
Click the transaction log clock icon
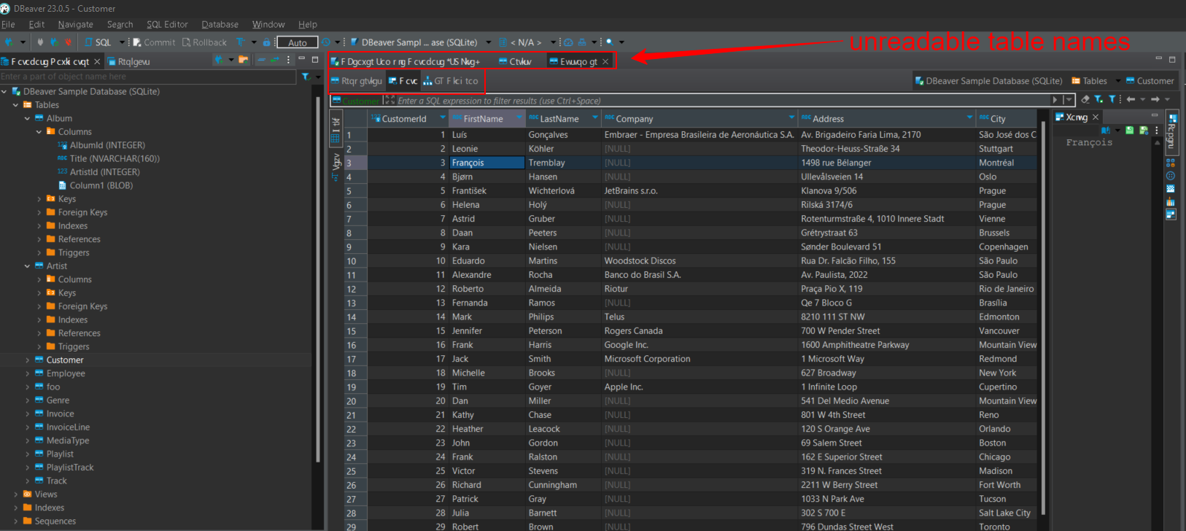[x=326, y=42]
